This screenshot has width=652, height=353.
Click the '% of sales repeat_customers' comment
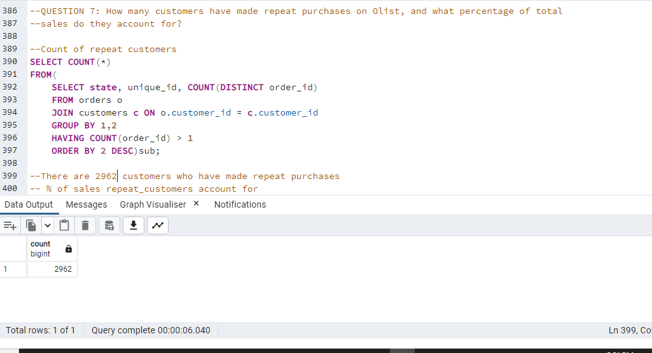click(x=144, y=189)
